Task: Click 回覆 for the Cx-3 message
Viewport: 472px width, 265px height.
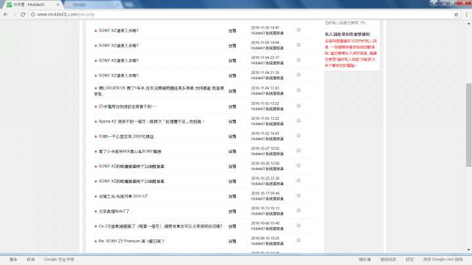Action: 232,226
